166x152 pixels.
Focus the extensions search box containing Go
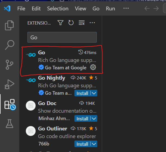pyautogui.click(x=62, y=37)
